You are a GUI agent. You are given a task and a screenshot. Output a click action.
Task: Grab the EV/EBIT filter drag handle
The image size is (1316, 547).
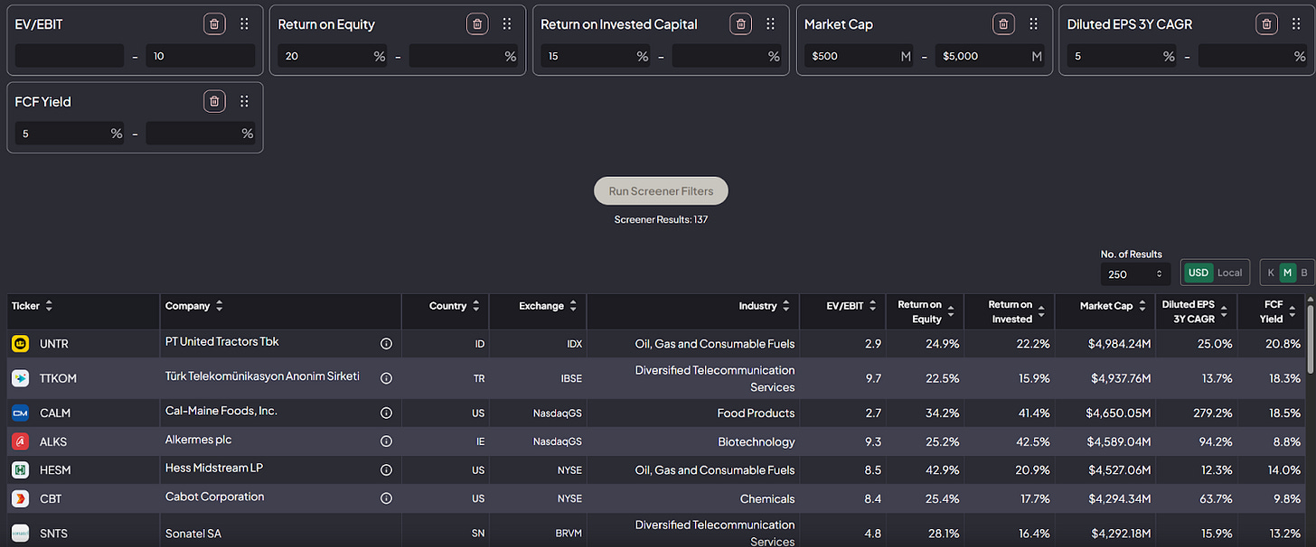pos(244,24)
